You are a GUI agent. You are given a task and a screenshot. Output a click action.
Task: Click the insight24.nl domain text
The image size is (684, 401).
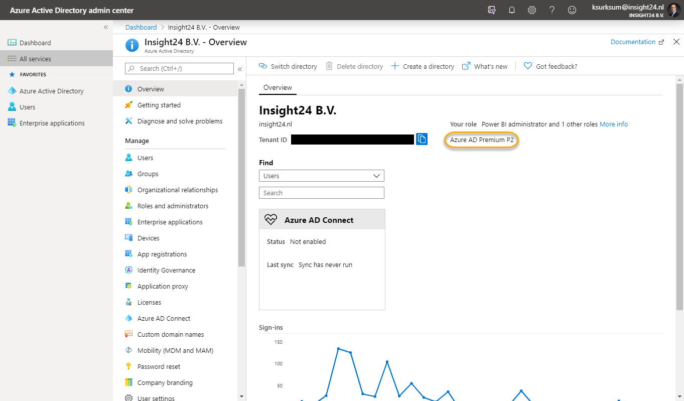pos(276,124)
